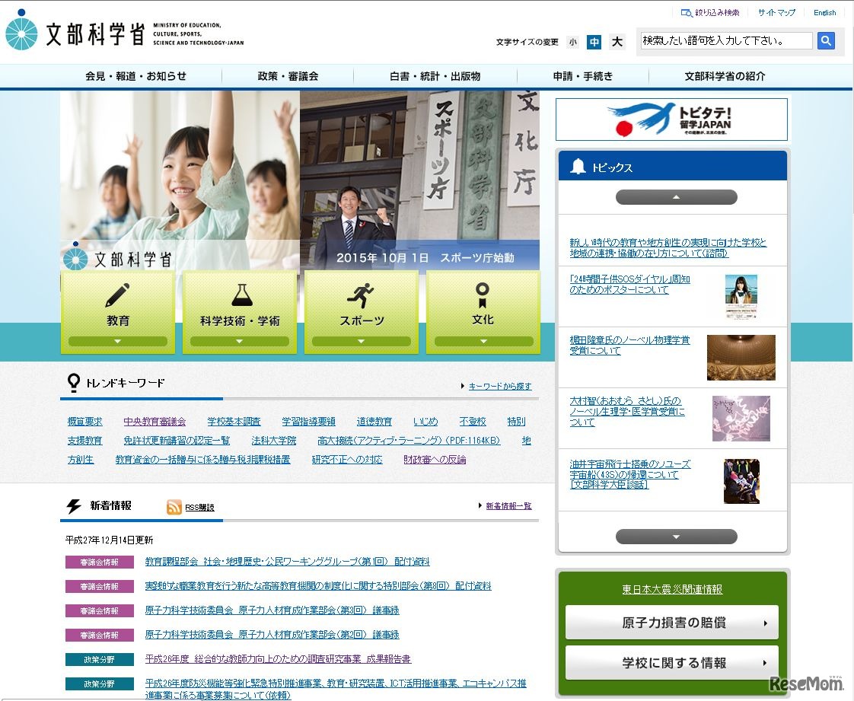Click the down arrow below トピックス list
Screen dimensions: 854x701
[676, 537]
